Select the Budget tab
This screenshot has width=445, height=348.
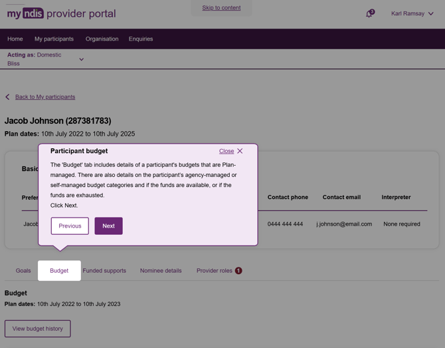pos(59,271)
